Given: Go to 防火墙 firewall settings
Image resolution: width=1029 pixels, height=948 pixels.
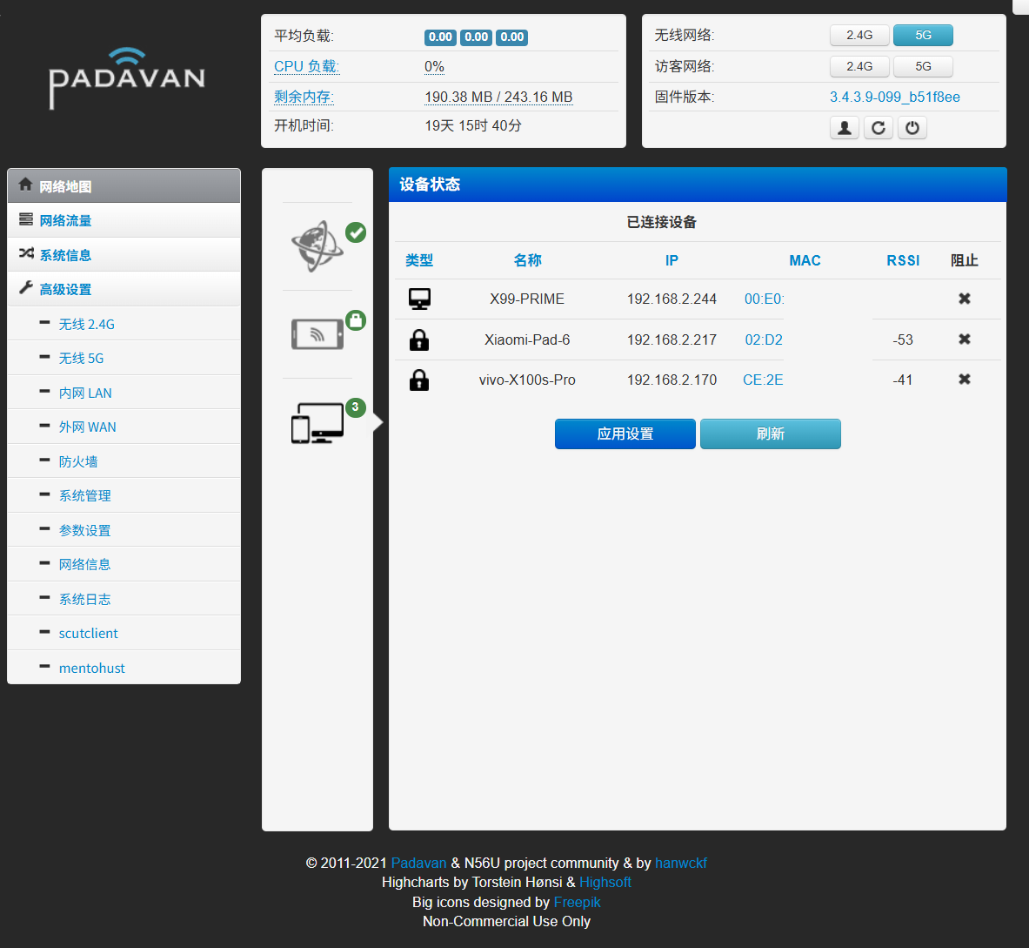Looking at the screenshot, I should 78,461.
